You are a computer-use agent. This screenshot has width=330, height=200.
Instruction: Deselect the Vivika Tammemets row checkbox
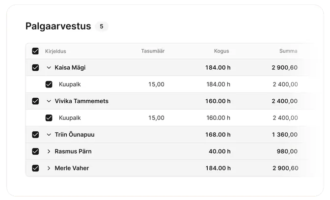point(35,101)
